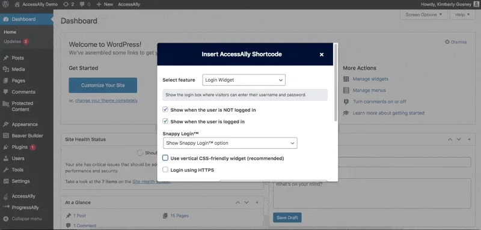Click the change your theme completely link

[x=106, y=100]
